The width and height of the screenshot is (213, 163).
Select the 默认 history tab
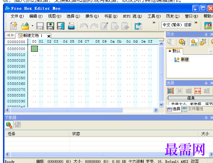point(175,51)
